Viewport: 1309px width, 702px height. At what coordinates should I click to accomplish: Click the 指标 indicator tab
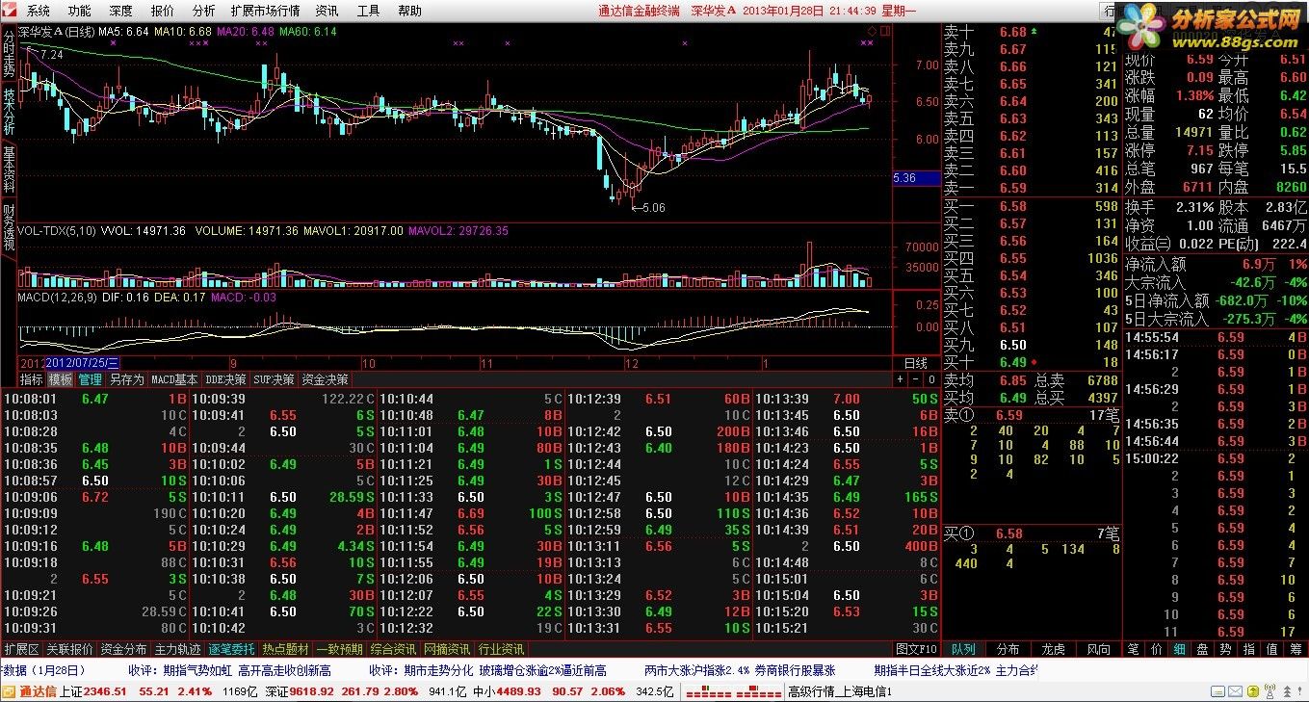pyautogui.click(x=33, y=379)
